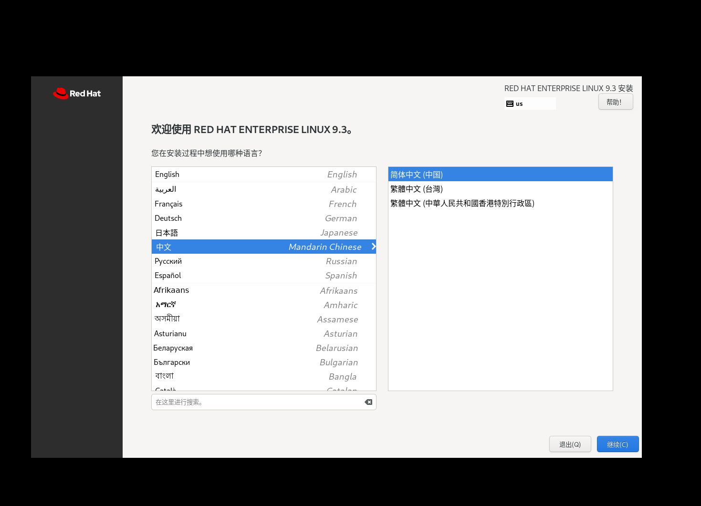This screenshot has height=506, width=701.
Task: Choose 简体中文 (中国) locale option
Action: tap(477, 174)
